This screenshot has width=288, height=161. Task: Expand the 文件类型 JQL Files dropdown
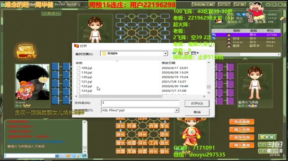click(x=176, y=110)
